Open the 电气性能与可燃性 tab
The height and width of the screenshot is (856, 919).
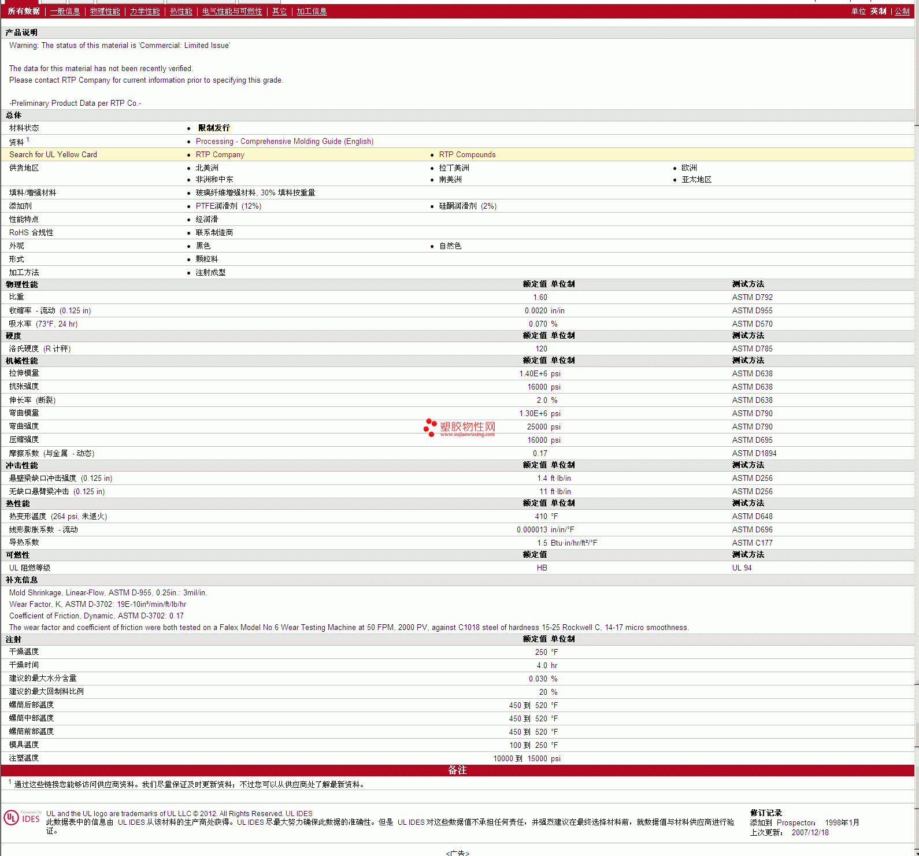[x=232, y=12]
